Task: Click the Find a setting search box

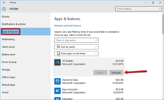Action: [139, 9]
